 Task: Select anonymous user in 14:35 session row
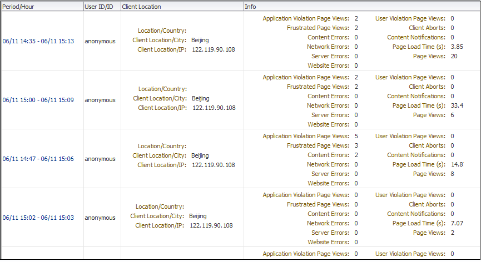click(x=100, y=41)
